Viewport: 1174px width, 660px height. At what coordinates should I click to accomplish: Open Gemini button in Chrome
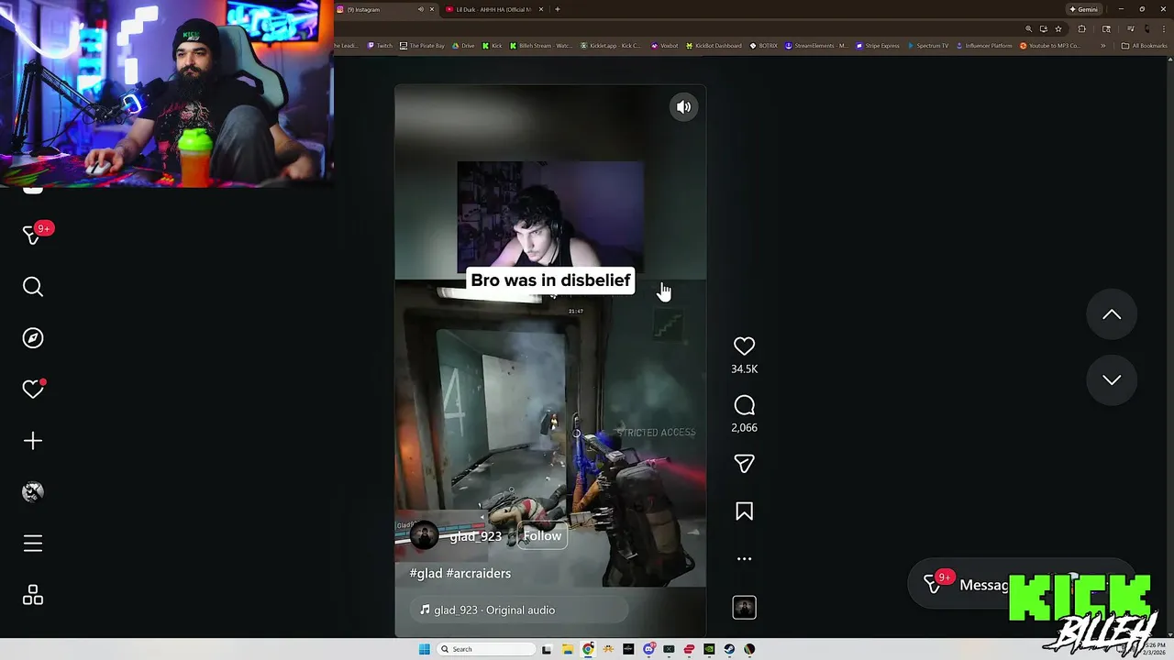click(x=1083, y=9)
